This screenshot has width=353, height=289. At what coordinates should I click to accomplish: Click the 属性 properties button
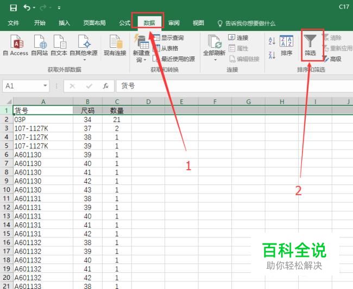[238, 48]
